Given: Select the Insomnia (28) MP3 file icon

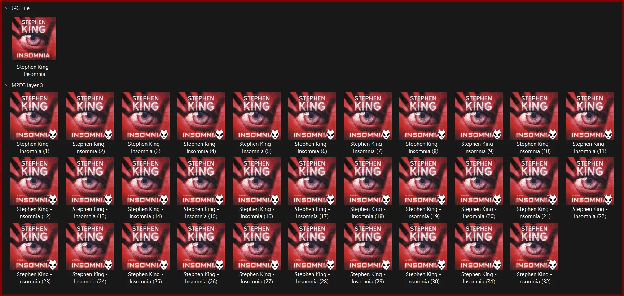Looking at the screenshot, I should (x=312, y=246).
